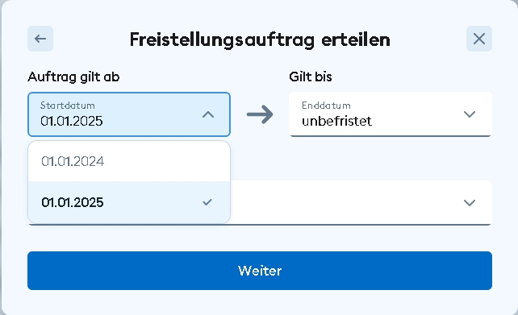Screen dimensions: 518x315
Task: Close the Freistellungsauftrag erteilen dialog
Action: 479,39
